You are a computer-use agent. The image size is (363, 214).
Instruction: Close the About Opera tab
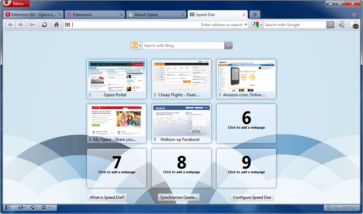click(183, 15)
